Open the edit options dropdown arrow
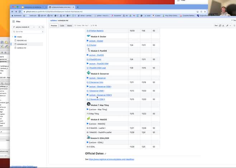The width and height of the screenshot is (236, 168). [x=231, y=25]
